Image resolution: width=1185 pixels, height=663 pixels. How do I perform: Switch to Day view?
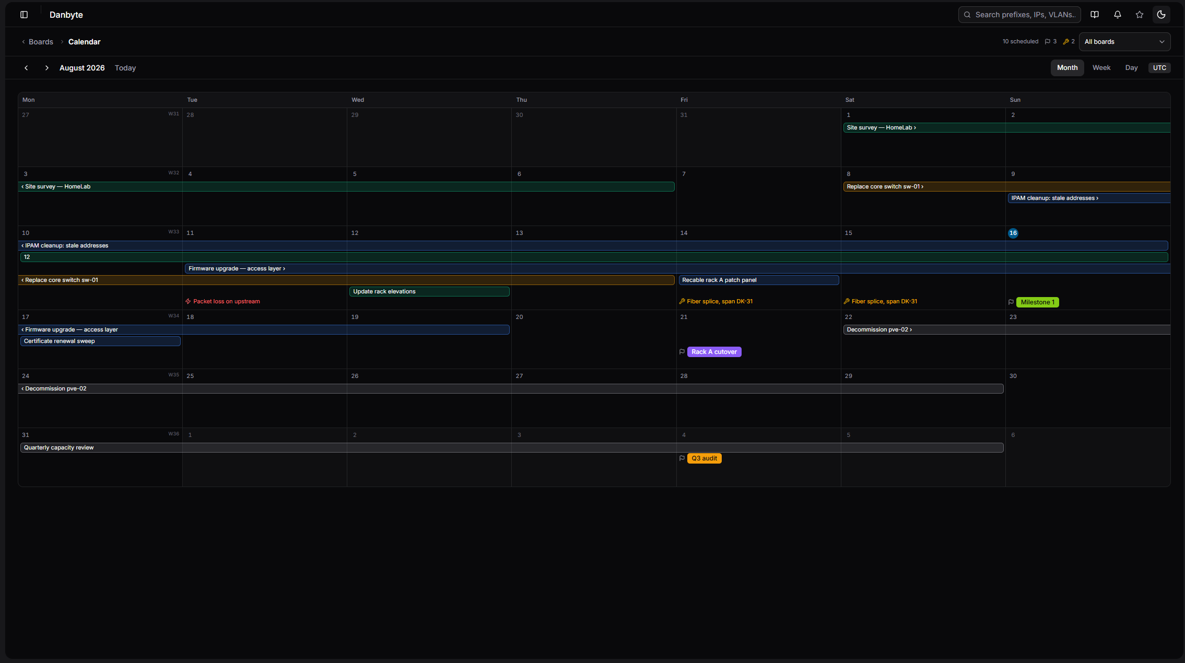click(x=1131, y=68)
